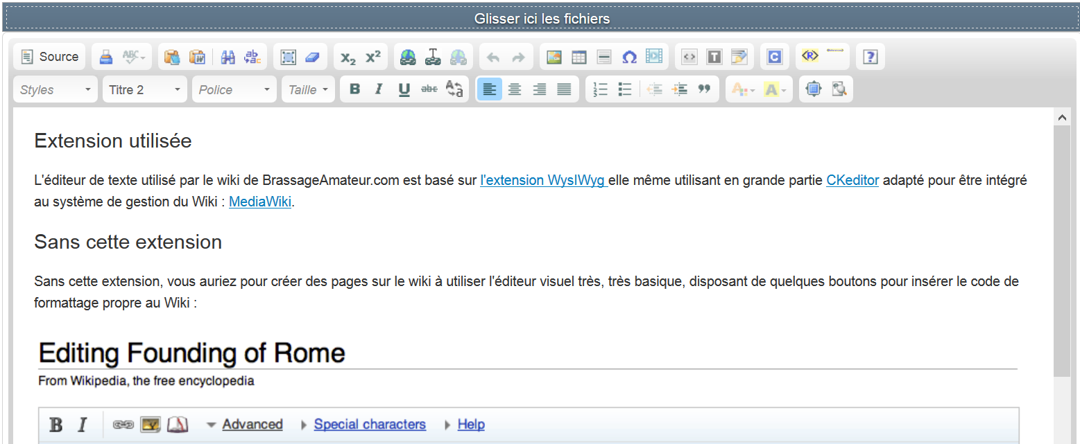The width and height of the screenshot is (1080, 444).
Task: Open the help question mark icon
Action: pos(870,57)
